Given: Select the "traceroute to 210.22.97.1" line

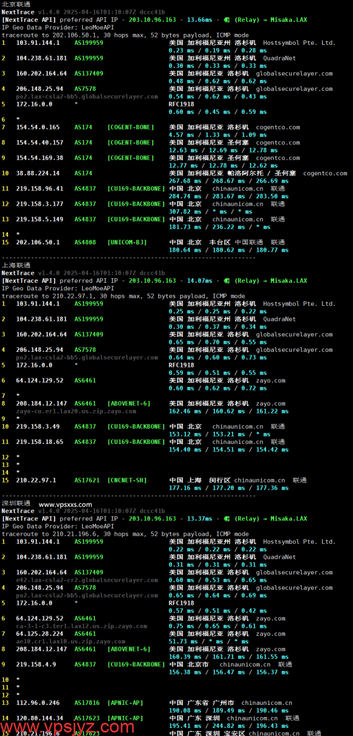Looking at the screenshot, I should coord(124,296).
